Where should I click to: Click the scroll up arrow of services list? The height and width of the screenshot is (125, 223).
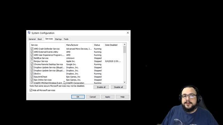point(125,44)
